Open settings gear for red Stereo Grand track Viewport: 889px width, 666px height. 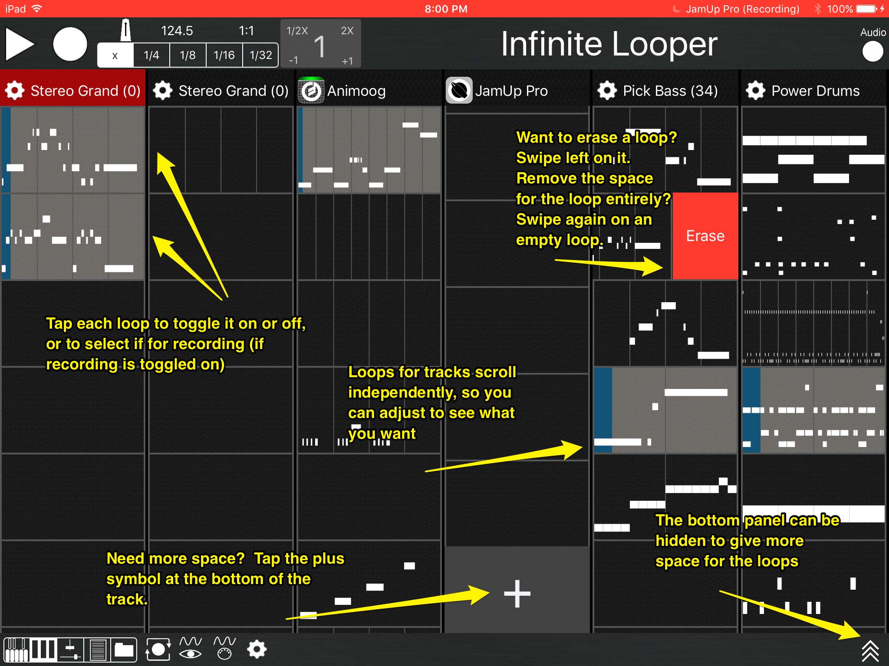pos(15,91)
